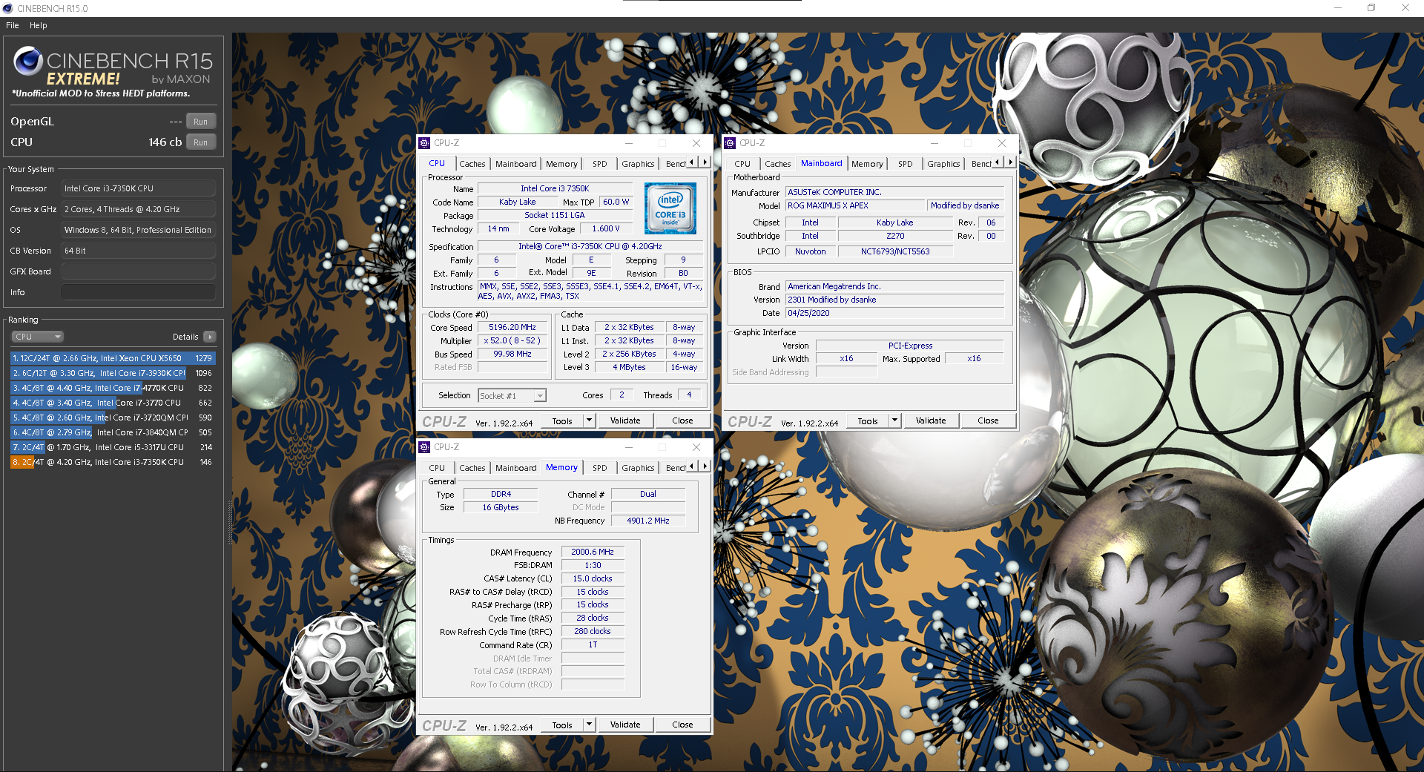1424x772 pixels.
Task: Click Tools button in CPU tab window
Action: coord(562,420)
